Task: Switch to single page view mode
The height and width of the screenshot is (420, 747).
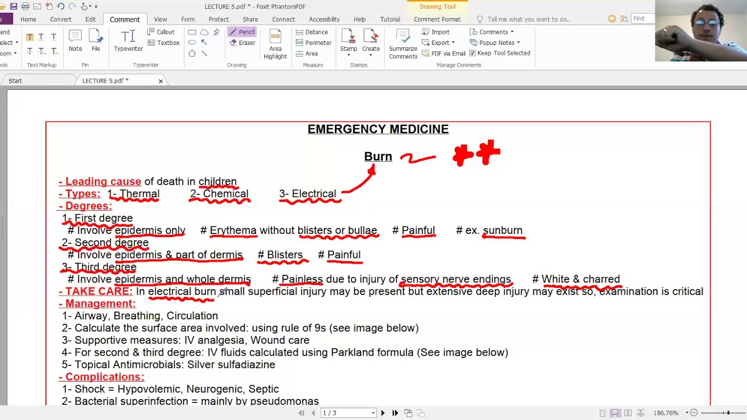Action: tap(602, 413)
